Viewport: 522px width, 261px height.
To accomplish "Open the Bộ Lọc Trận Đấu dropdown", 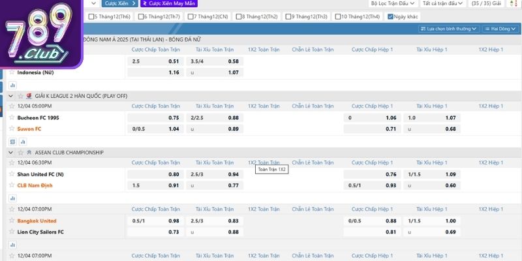I will [392, 3].
